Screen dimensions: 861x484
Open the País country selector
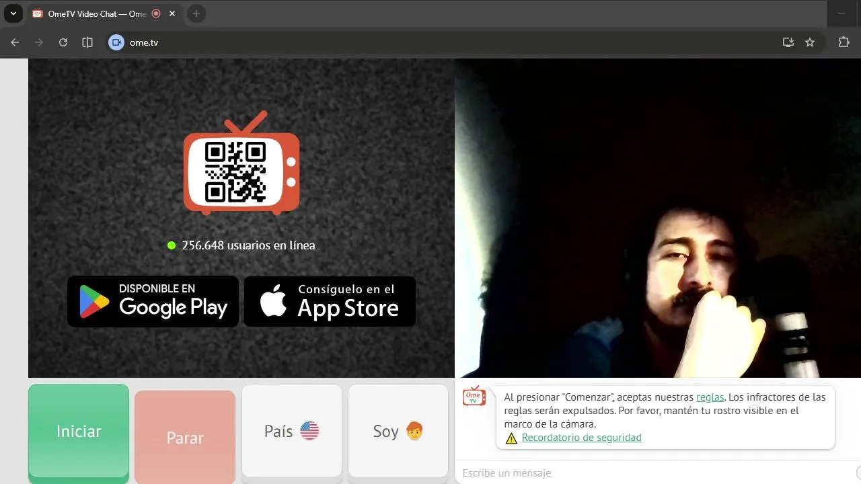pos(291,431)
